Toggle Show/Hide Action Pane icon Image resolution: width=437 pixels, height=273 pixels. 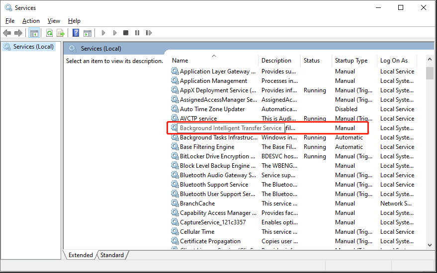click(87, 33)
